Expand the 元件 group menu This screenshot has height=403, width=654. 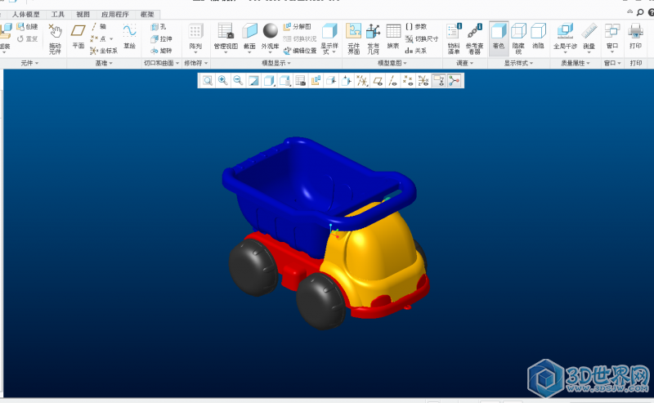click(29, 63)
